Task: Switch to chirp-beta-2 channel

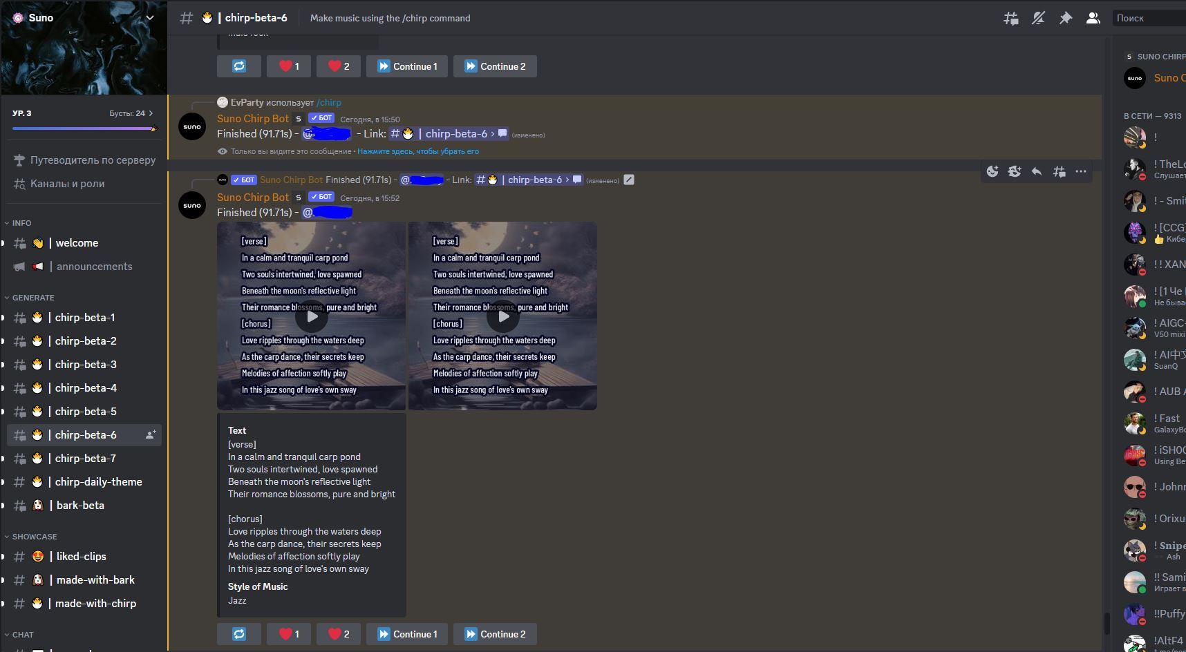Action: tap(84, 341)
